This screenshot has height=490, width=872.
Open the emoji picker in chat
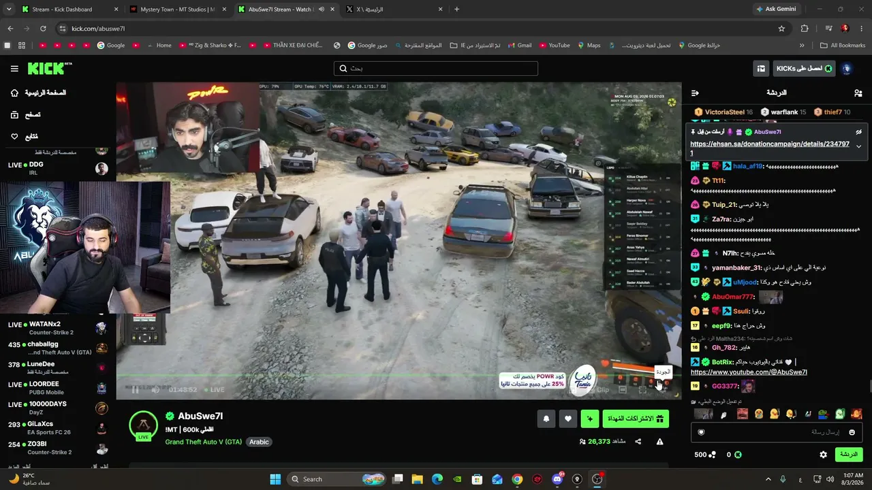pos(852,432)
